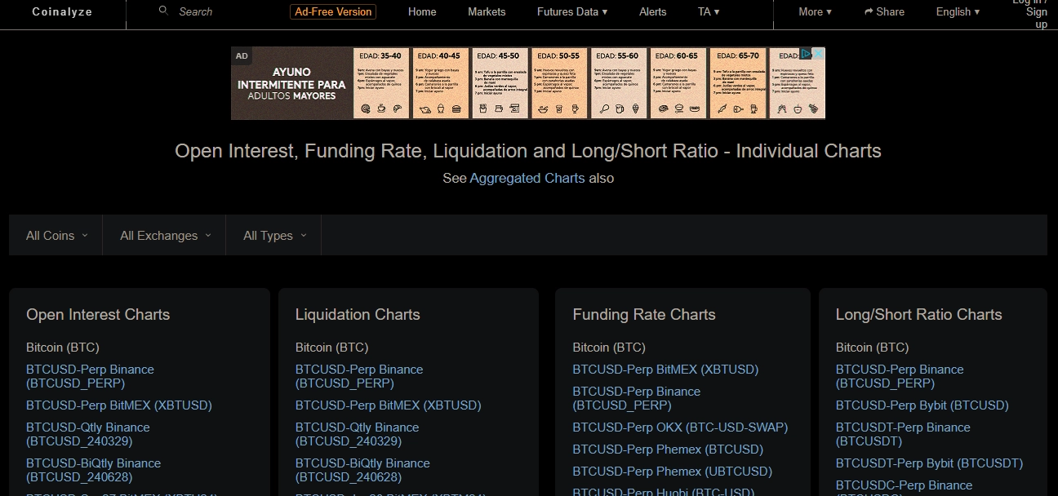Go to the Home page
The image size is (1058, 496).
(422, 11)
